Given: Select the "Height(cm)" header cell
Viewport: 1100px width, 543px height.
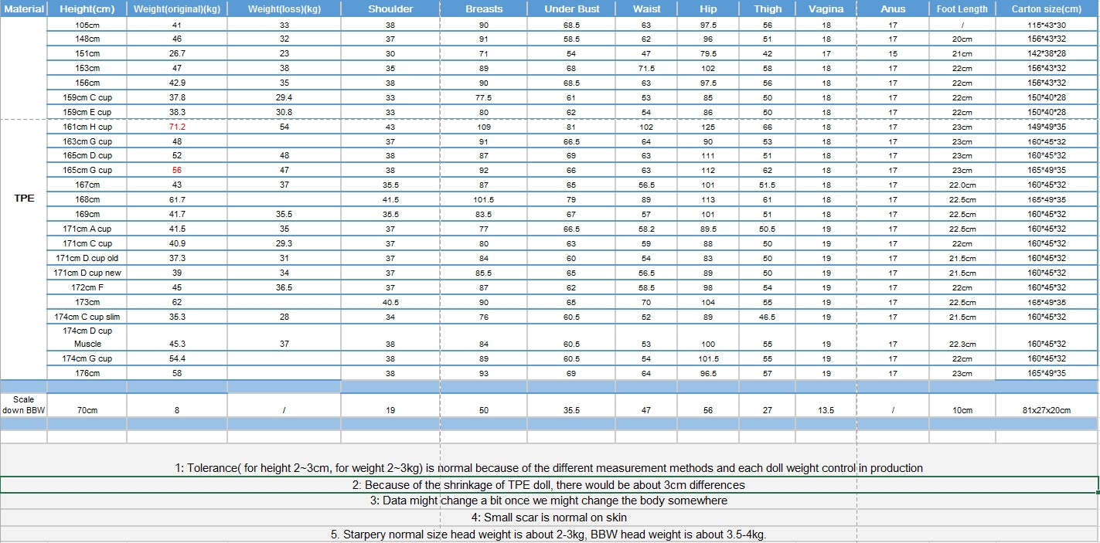Looking at the screenshot, I should tap(87, 9).
